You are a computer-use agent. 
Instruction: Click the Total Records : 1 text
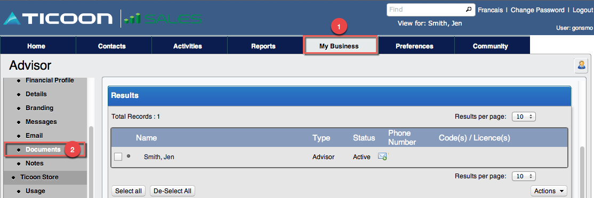point(135,117)
